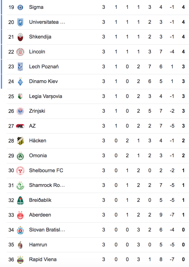Click the AZ team logo
The image size is (189, 267).
point(20,126)
